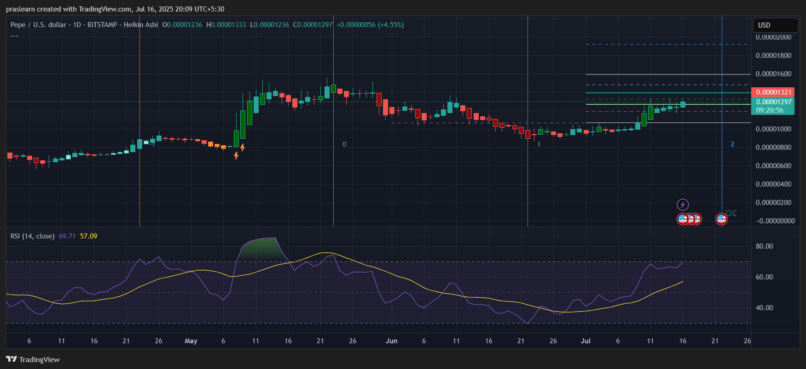Click the May label on the time axis
The width and height of the screenshot is (806, 369).
191,341
